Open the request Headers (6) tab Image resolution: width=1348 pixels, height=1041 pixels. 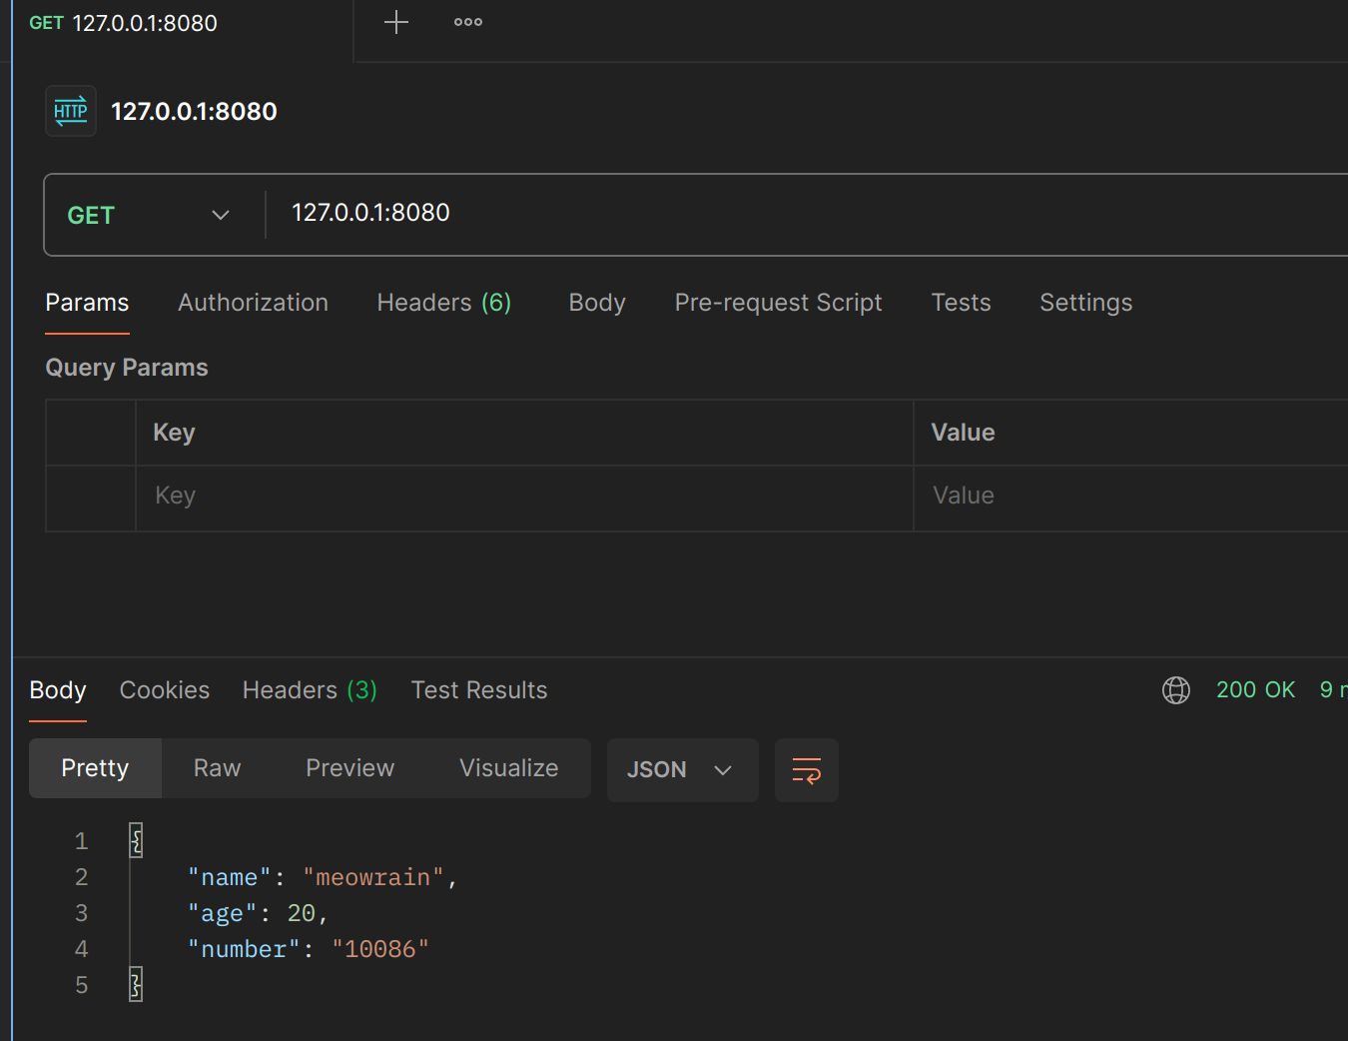[x=443, y=303]
